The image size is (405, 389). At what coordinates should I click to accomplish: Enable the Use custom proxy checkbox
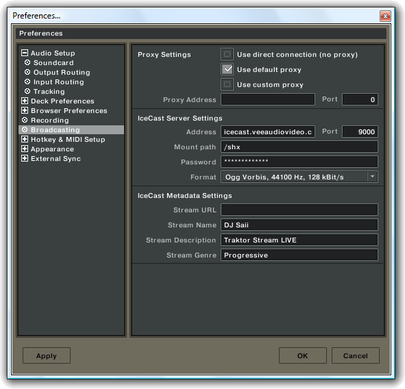(227, 84)
